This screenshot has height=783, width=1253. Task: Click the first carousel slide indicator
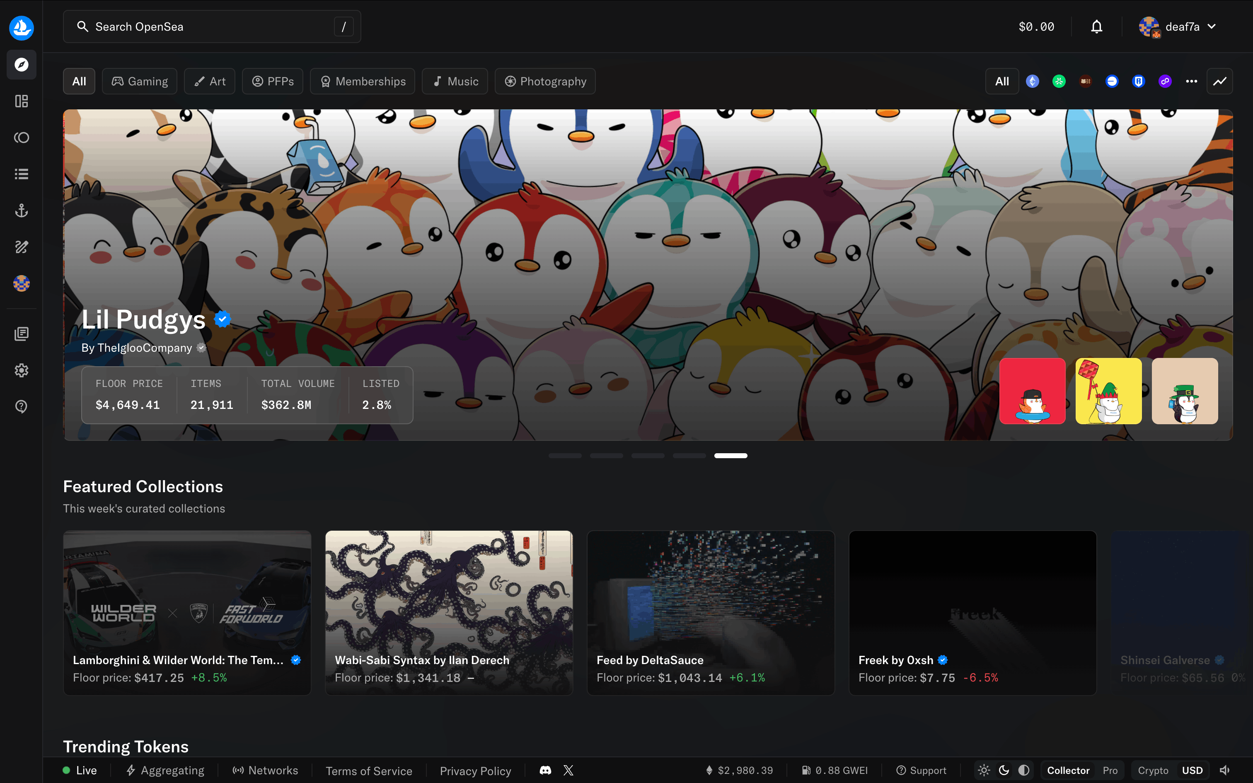coord(565,456)
